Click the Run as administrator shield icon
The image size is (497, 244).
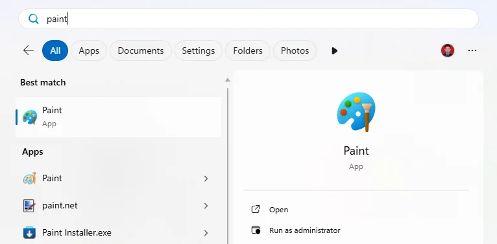coord(256,230)
